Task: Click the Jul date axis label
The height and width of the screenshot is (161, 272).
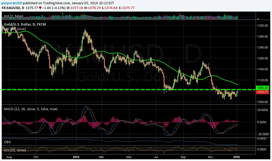Action: click(156, 157)
